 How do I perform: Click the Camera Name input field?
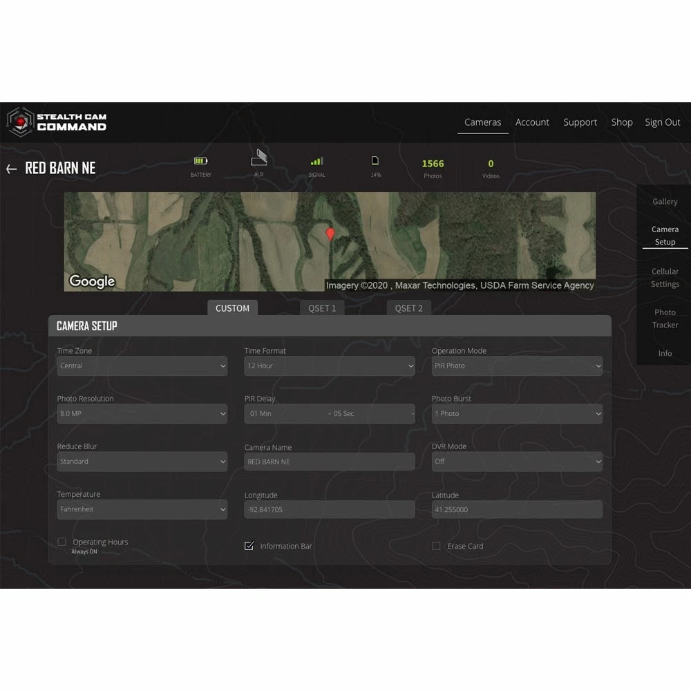point(329,462)
